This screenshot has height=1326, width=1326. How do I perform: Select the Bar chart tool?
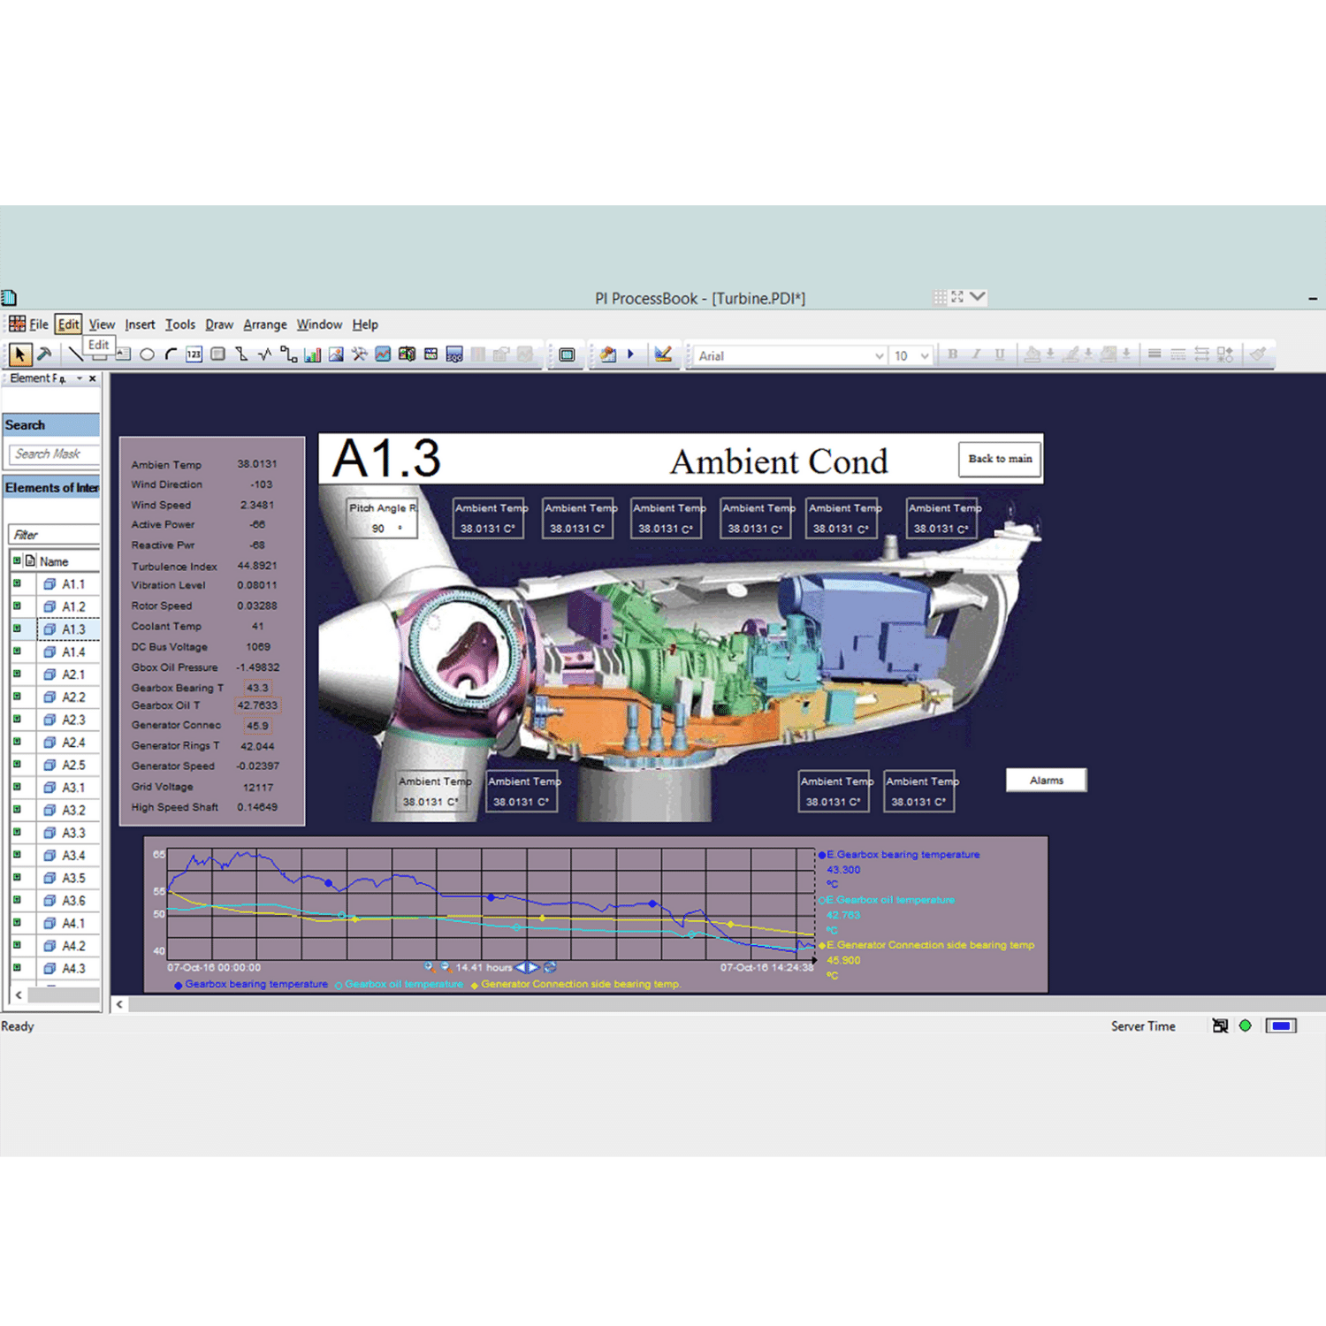click(312, 355)
